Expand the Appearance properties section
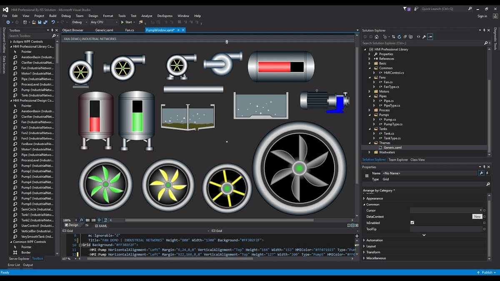The image size is (500, 281). 364,199
